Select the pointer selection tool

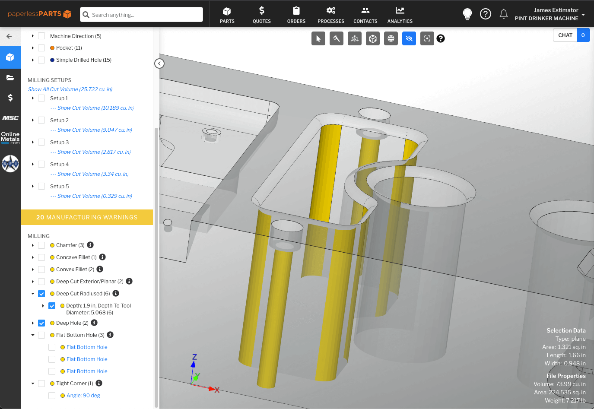[x=318, y=38]
